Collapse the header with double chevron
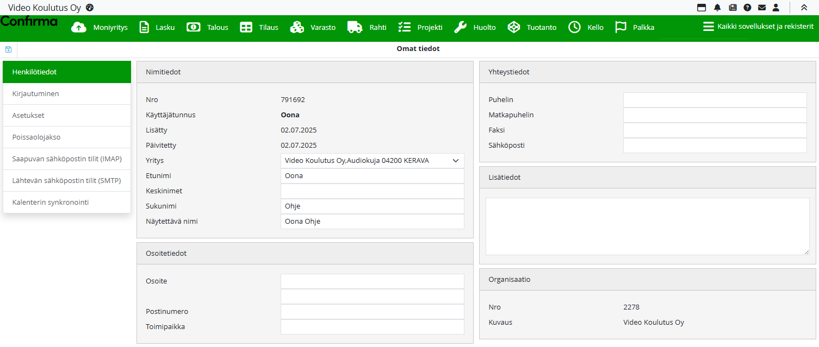Screen dimensions: 819x347 pyautogui.click(x=804, y=8)
